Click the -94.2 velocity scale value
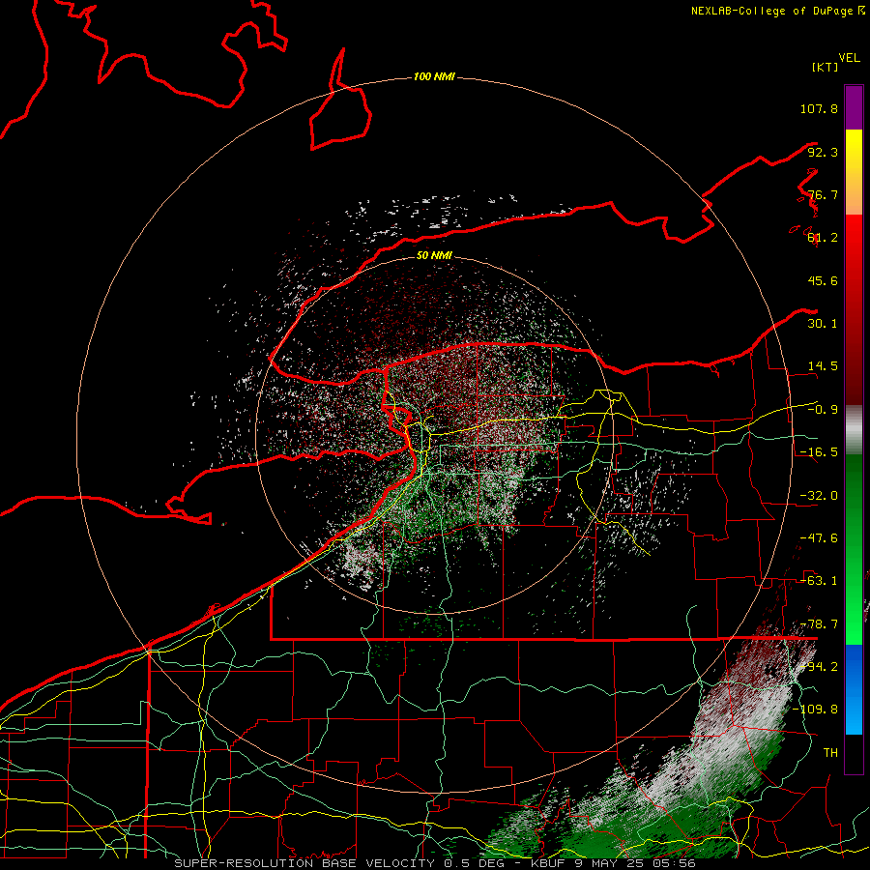Screen dimensions: 870x870 pyautogui.click(x=819, y=667)
